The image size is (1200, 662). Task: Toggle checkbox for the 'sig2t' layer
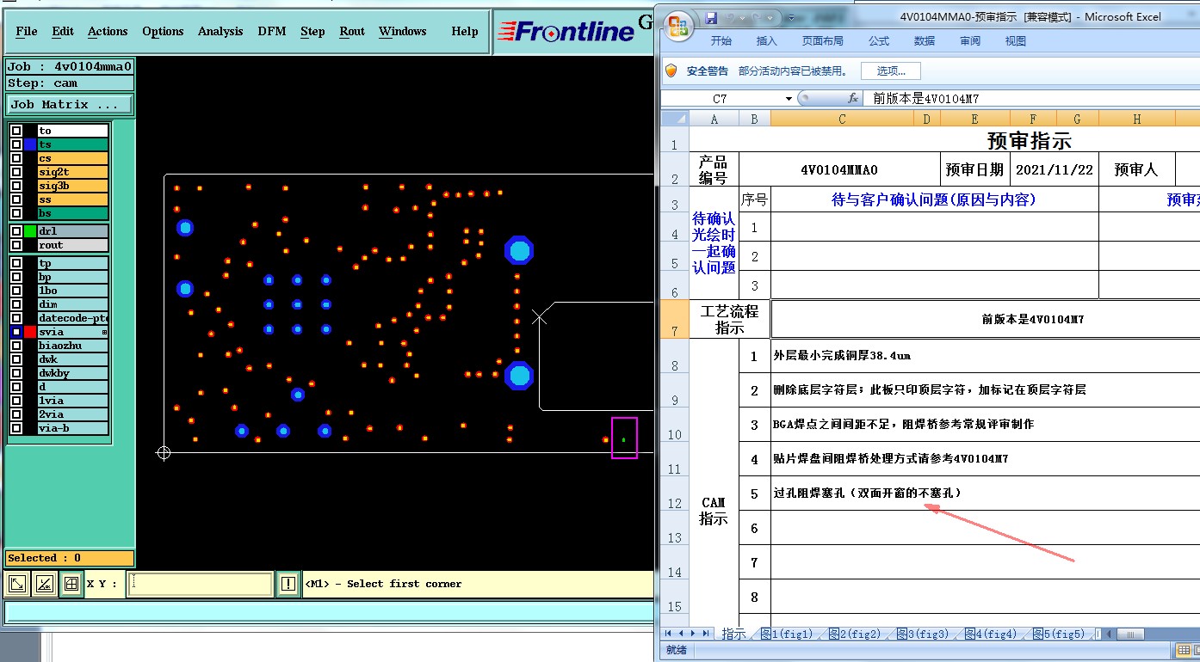coord(16,172)
